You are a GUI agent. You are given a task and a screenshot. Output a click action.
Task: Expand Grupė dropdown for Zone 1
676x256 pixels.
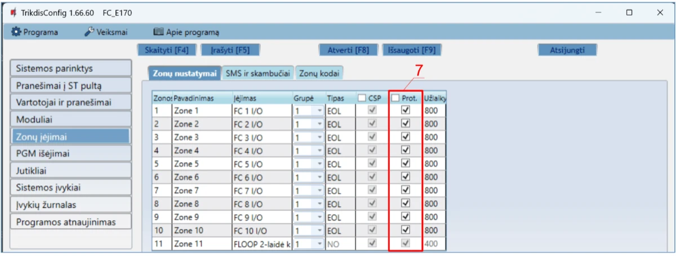[x=320, y=111]
